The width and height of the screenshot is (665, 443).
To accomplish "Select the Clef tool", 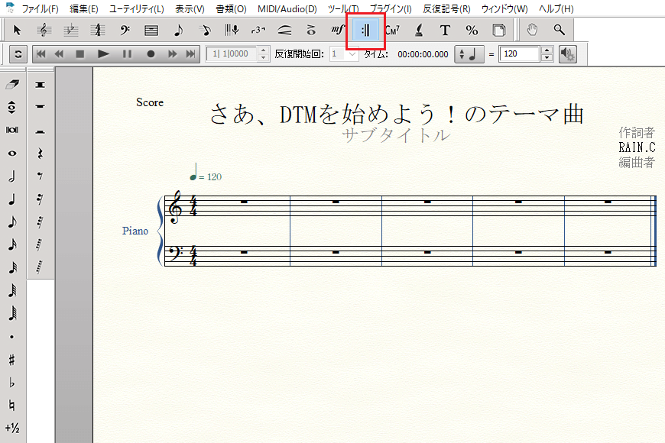I will click(x=124, y=31).
